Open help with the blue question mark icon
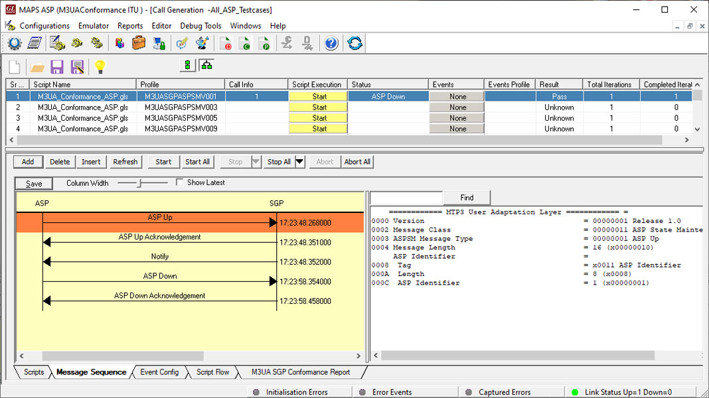Viewport: 709px width, 398px height. (331, 43)
